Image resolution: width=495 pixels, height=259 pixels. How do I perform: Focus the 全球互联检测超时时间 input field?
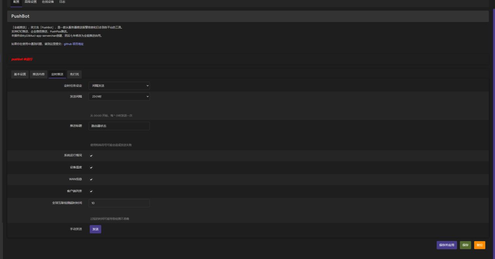[x=119, y=203]
